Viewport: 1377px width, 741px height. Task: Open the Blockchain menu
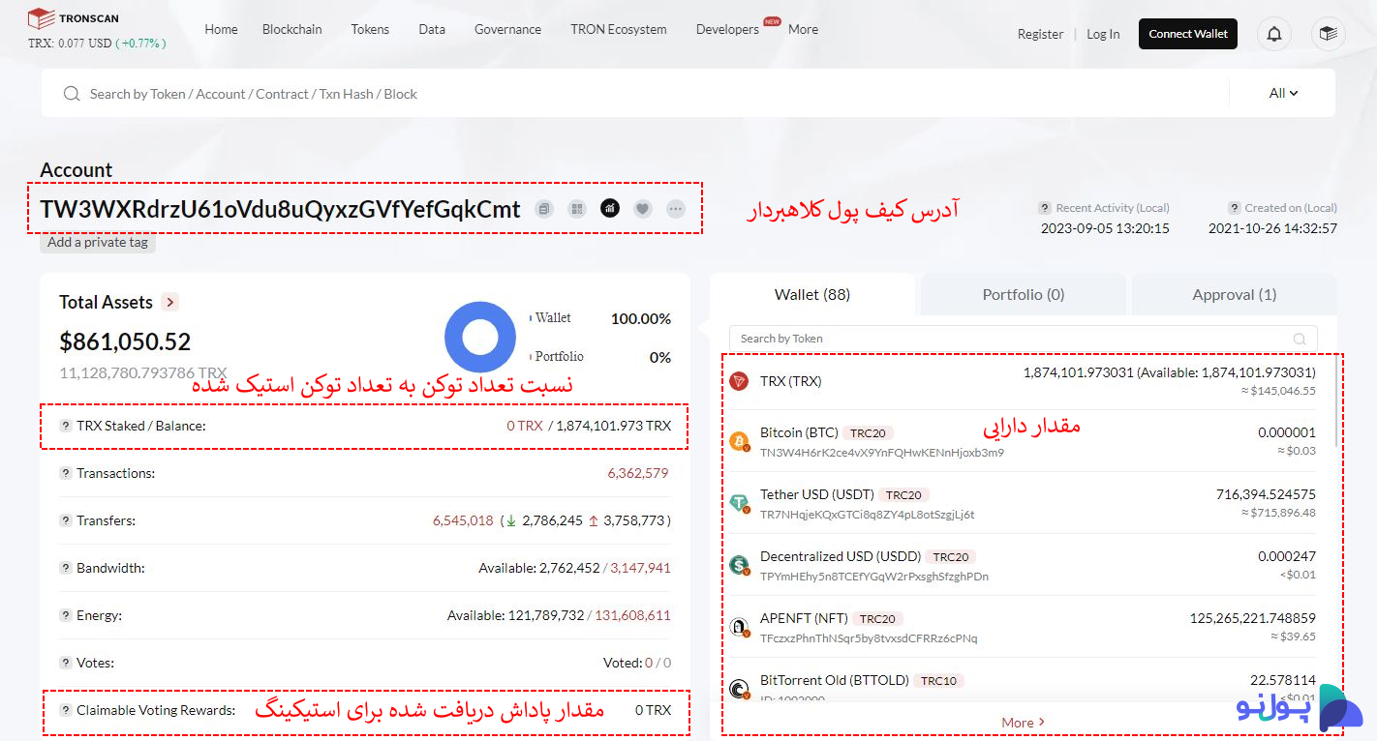tap(292, 29)
